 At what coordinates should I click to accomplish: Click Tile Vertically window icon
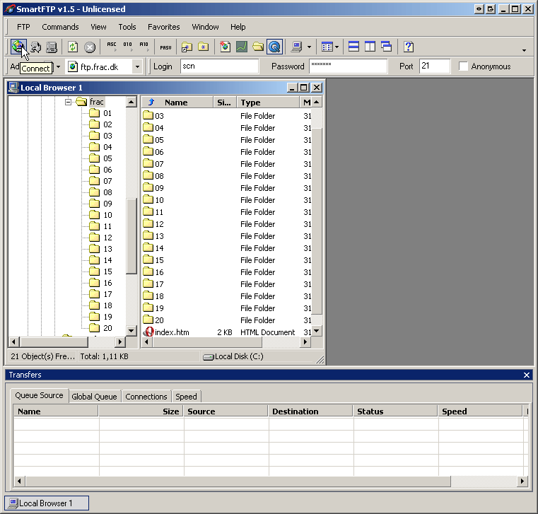370,47
